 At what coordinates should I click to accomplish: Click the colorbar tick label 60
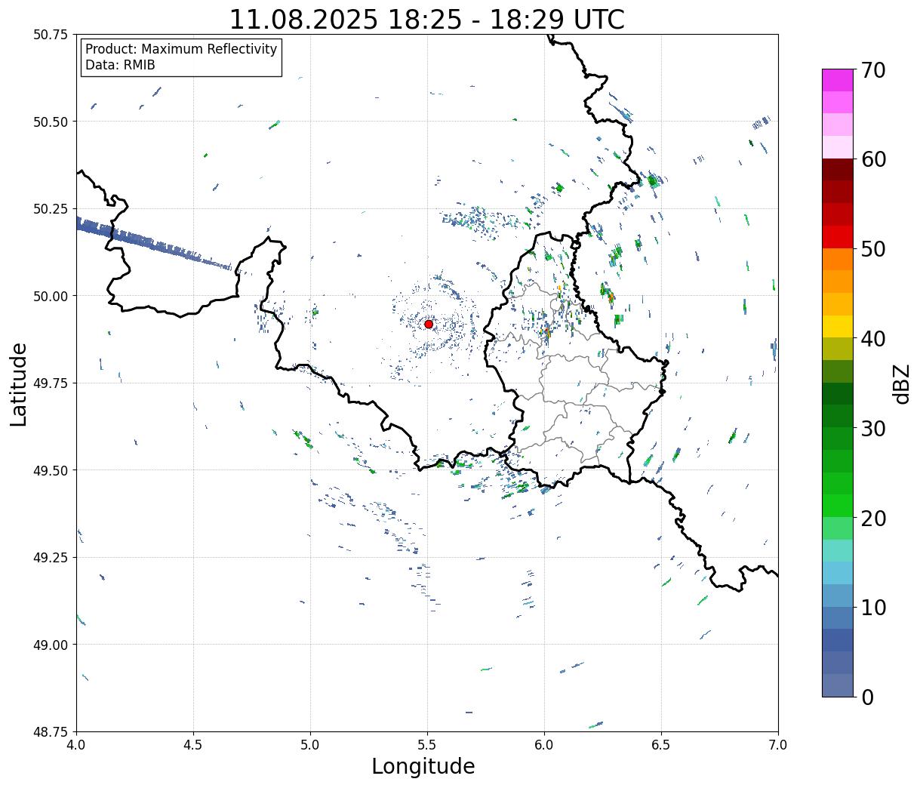pyautogui.click(x=872, y=159)
